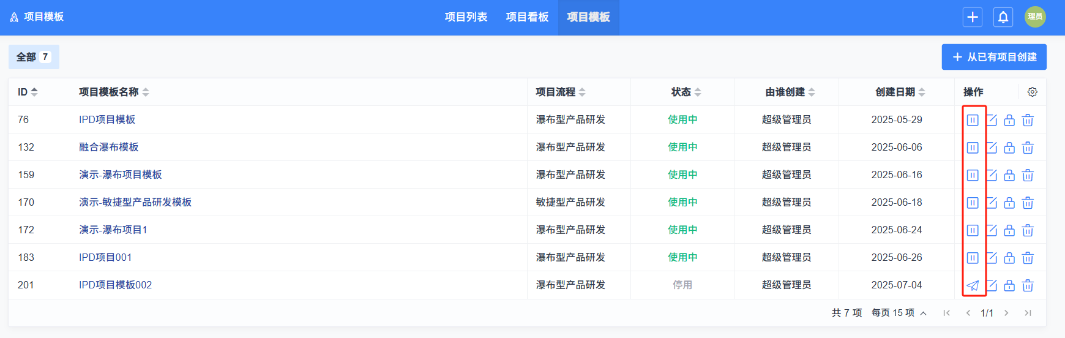
Task: Click the publish paper-plane icon for IPD项目模板002
Action: point(973,285)
